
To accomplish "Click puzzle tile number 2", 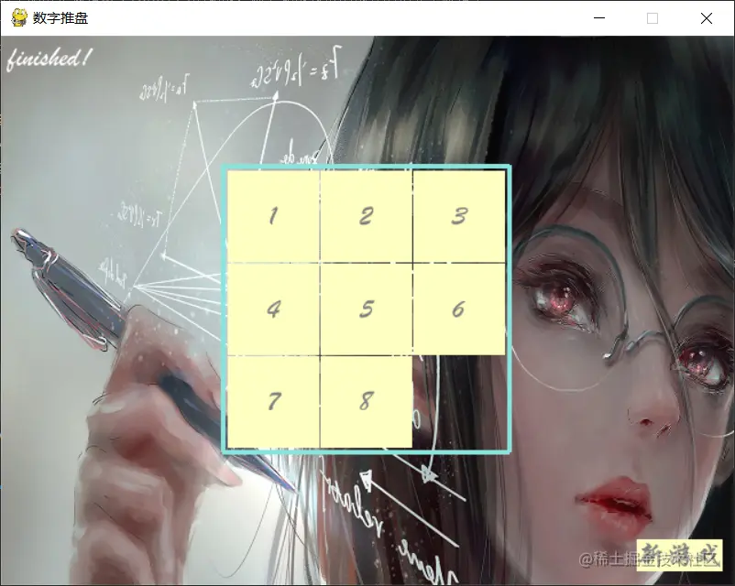I will 366,216.
